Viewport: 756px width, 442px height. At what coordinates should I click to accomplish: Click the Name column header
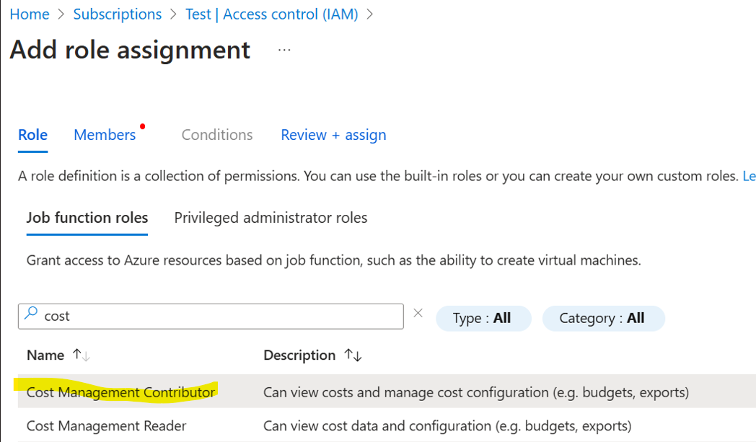pyautogui.click(x=45, y=355)
